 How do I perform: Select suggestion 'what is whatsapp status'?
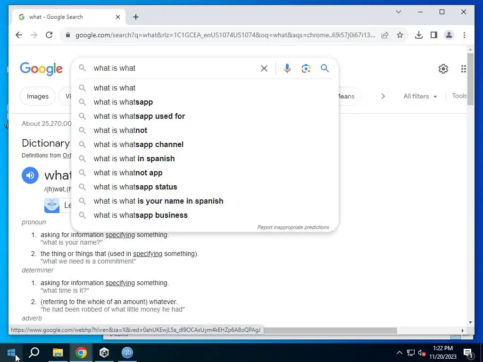(205, 187)
